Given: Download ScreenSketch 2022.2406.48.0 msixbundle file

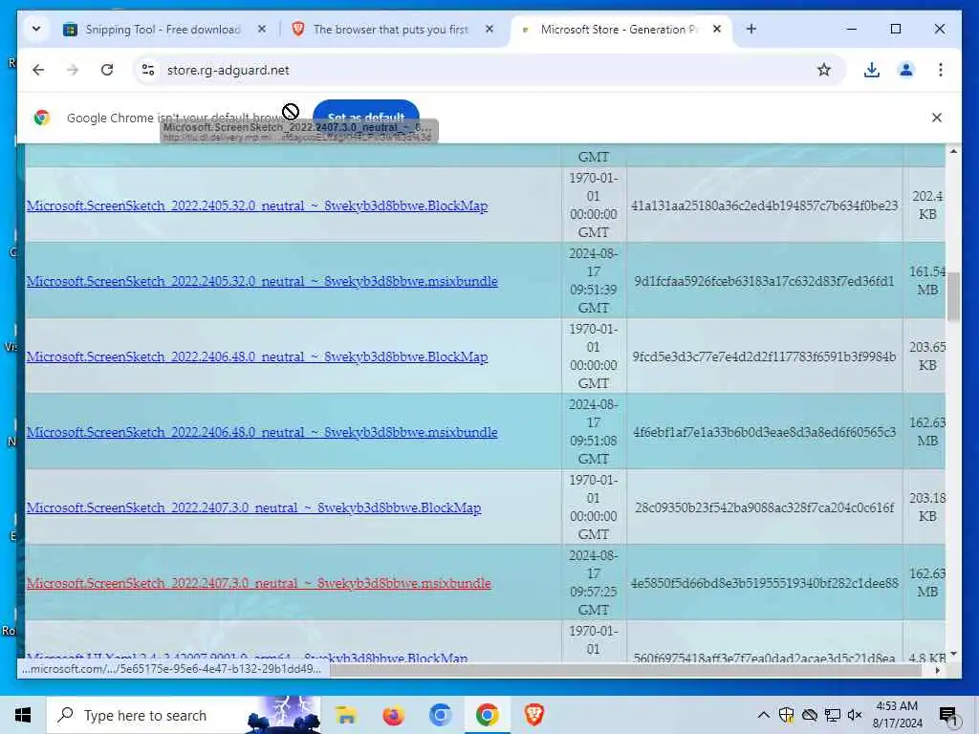Looking at the screenshot, I should (262, 432).
